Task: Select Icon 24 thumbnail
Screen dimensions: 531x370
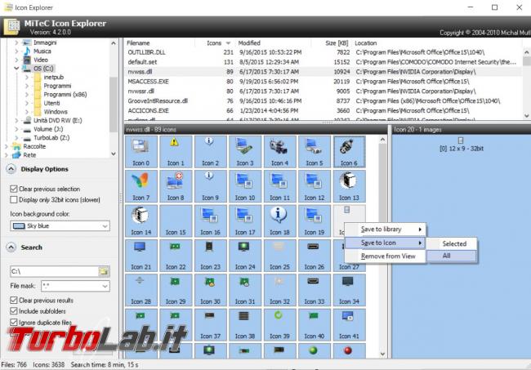Action: (245, 255)
